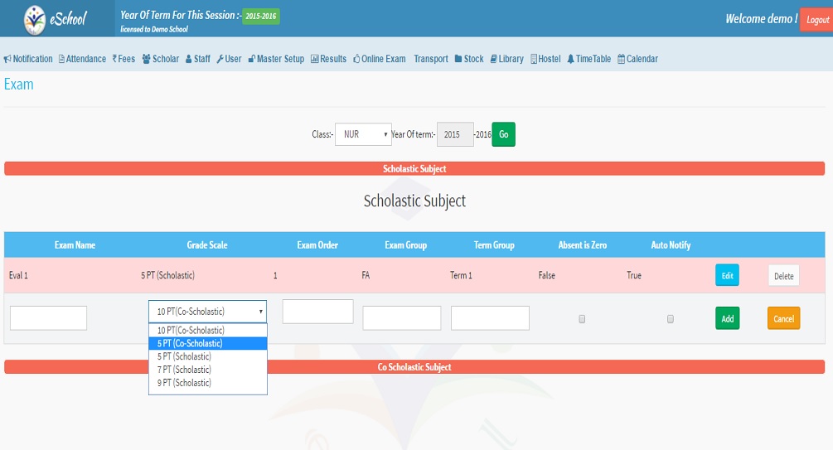Screen dimensions: 833x450
Task: Choose 9 PT (Scholastic) from the list
Action: (207, 383)
